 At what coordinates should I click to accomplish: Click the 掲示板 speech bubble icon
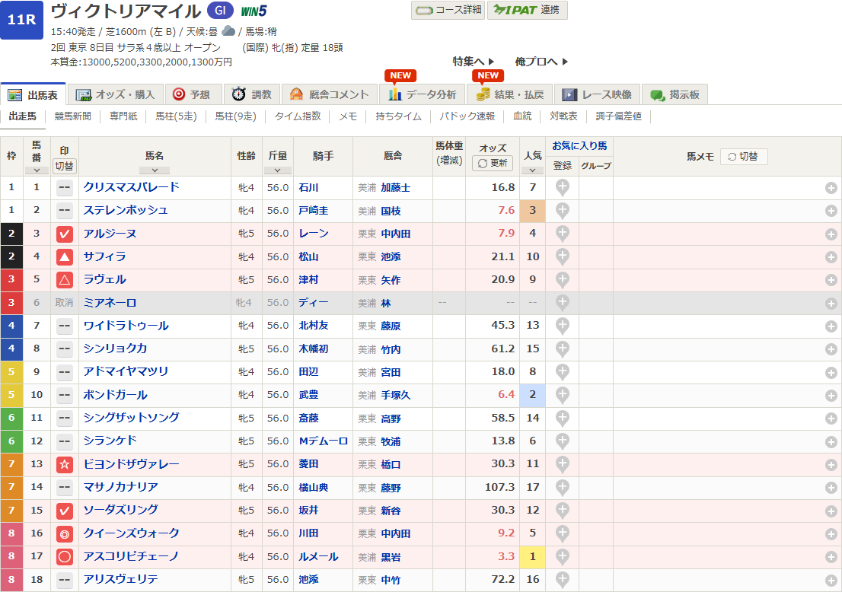657,95
